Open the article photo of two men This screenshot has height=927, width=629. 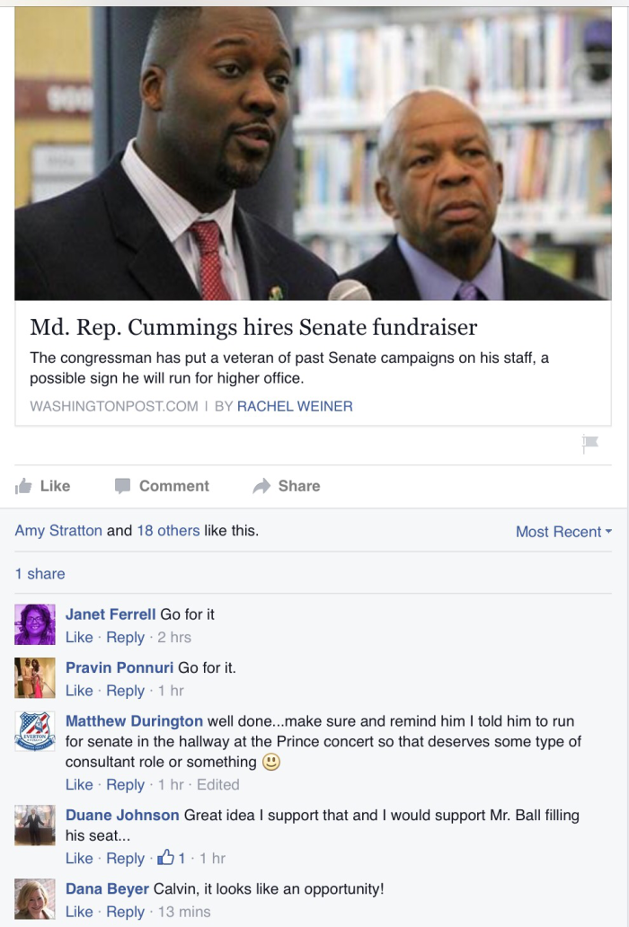tap(314, 154)
